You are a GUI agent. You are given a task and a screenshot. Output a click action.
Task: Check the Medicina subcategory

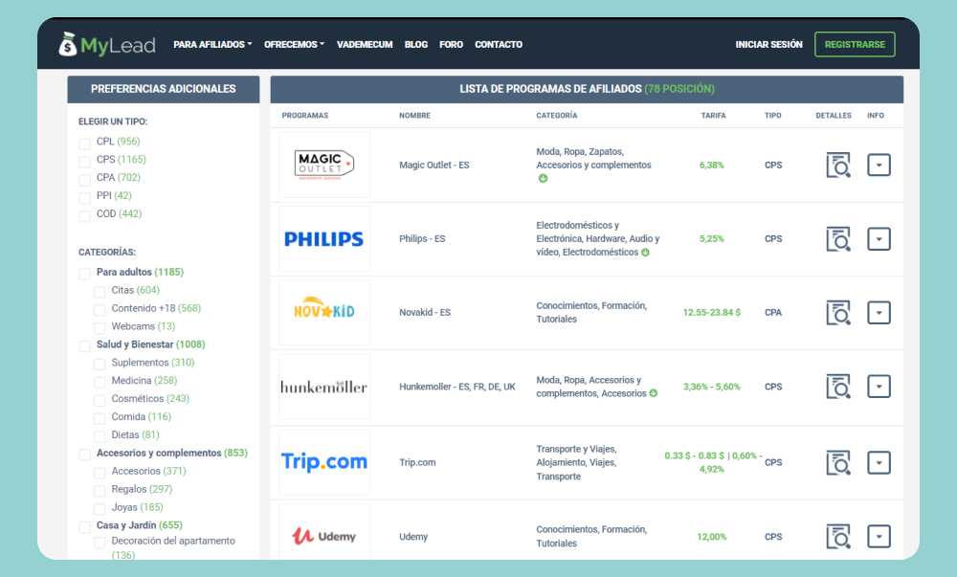[100, 383]
